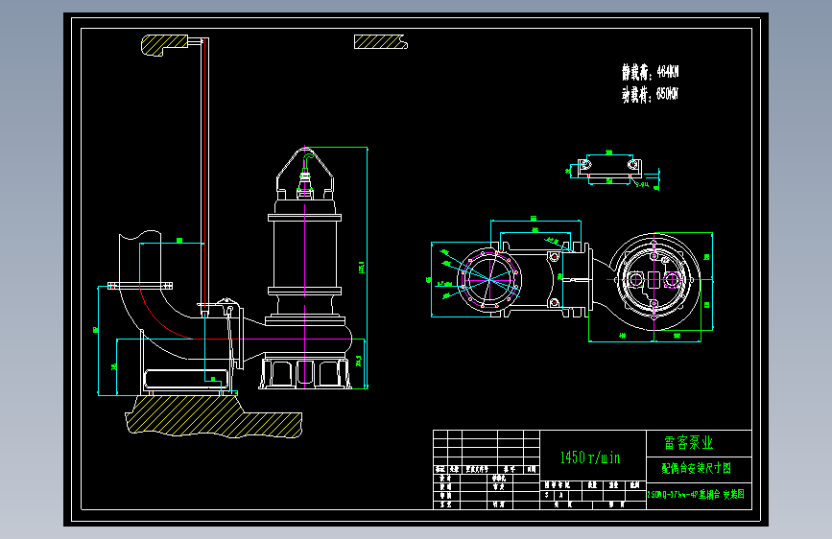Click the red guide rail vertical line
This screenshot has height=539, width=832.
pyautogui.click(x=204, y=176)
